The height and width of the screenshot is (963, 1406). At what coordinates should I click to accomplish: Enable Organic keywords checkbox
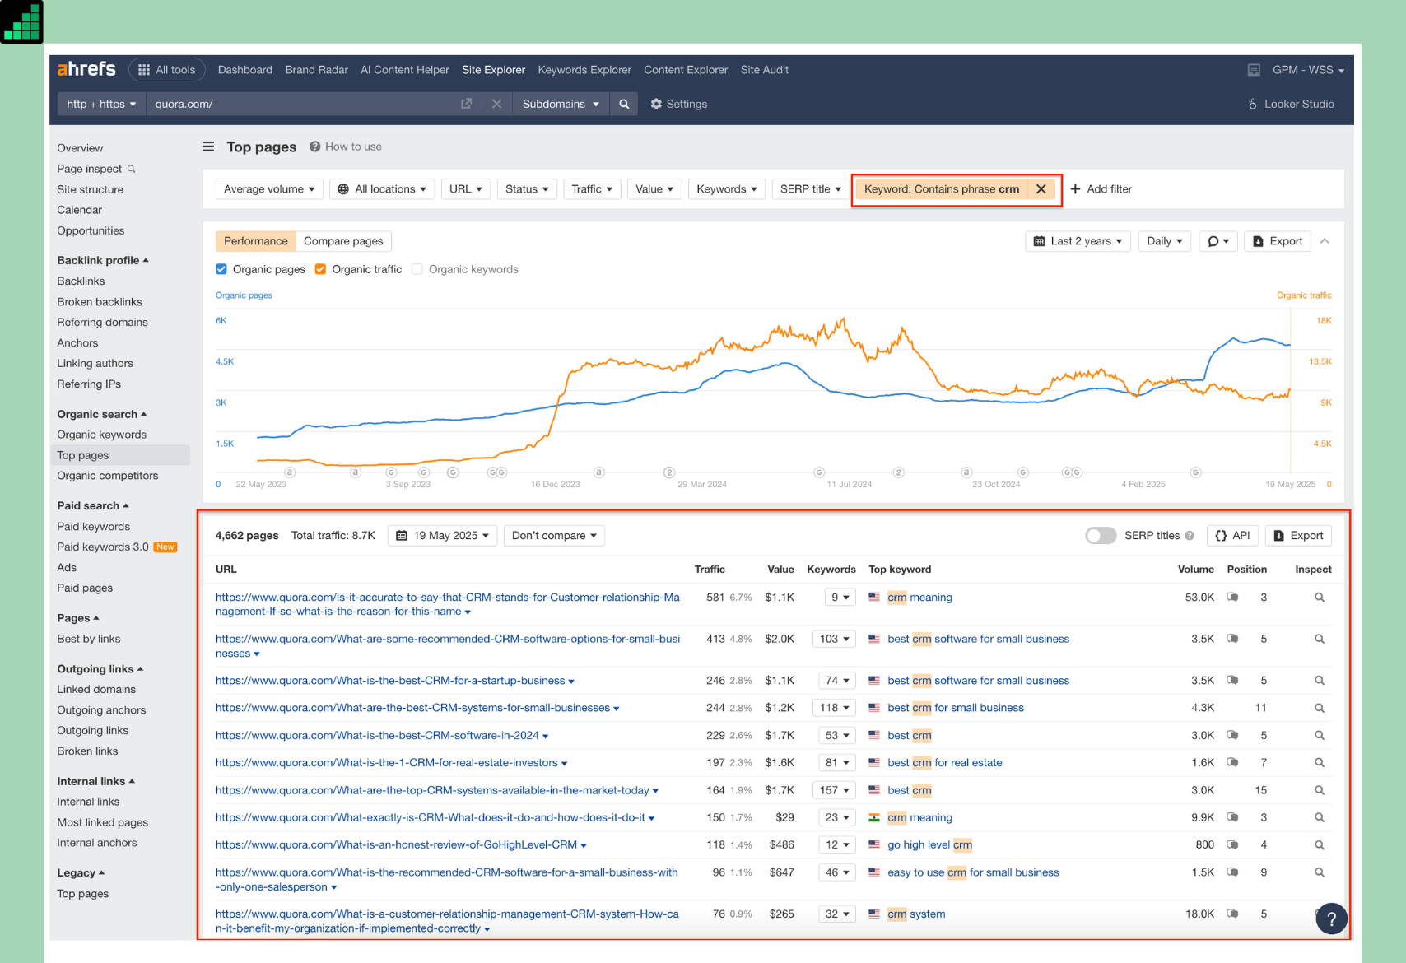pyautogui.click(x=417, y=269)
